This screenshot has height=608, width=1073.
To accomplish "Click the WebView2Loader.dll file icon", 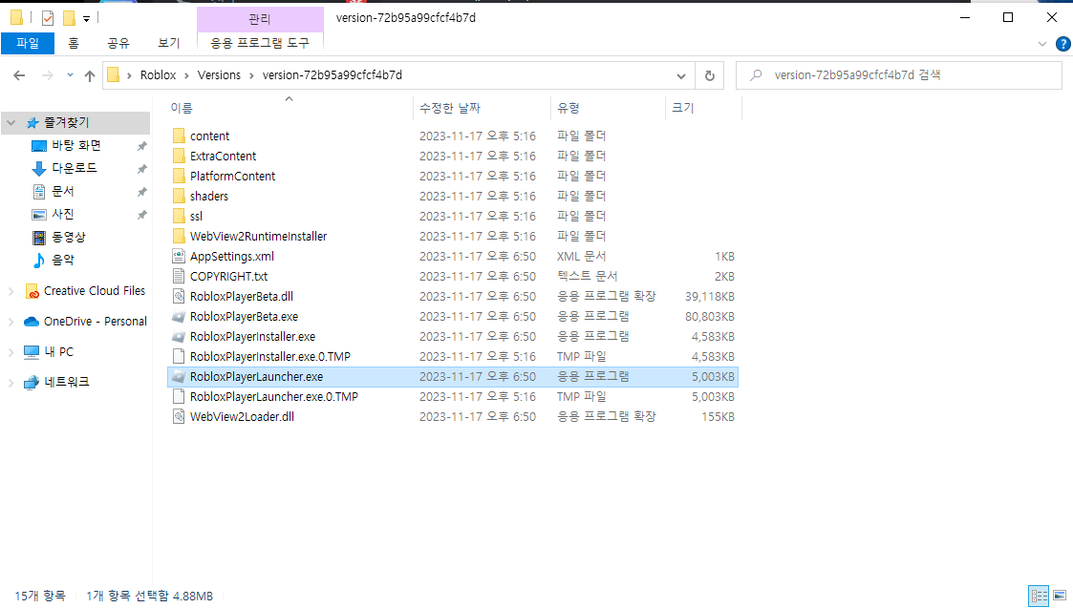I will tap(179, 416).
